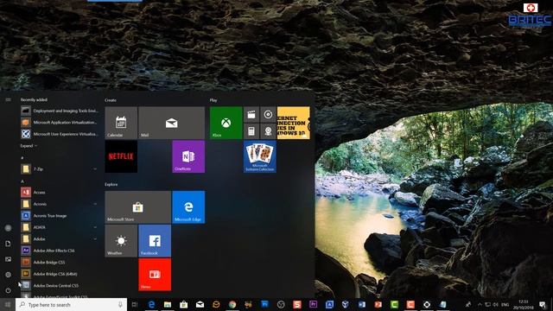553x311 pixels.
Task: Open the Camera webcam small tile
Action: click(x=268, y=131)
